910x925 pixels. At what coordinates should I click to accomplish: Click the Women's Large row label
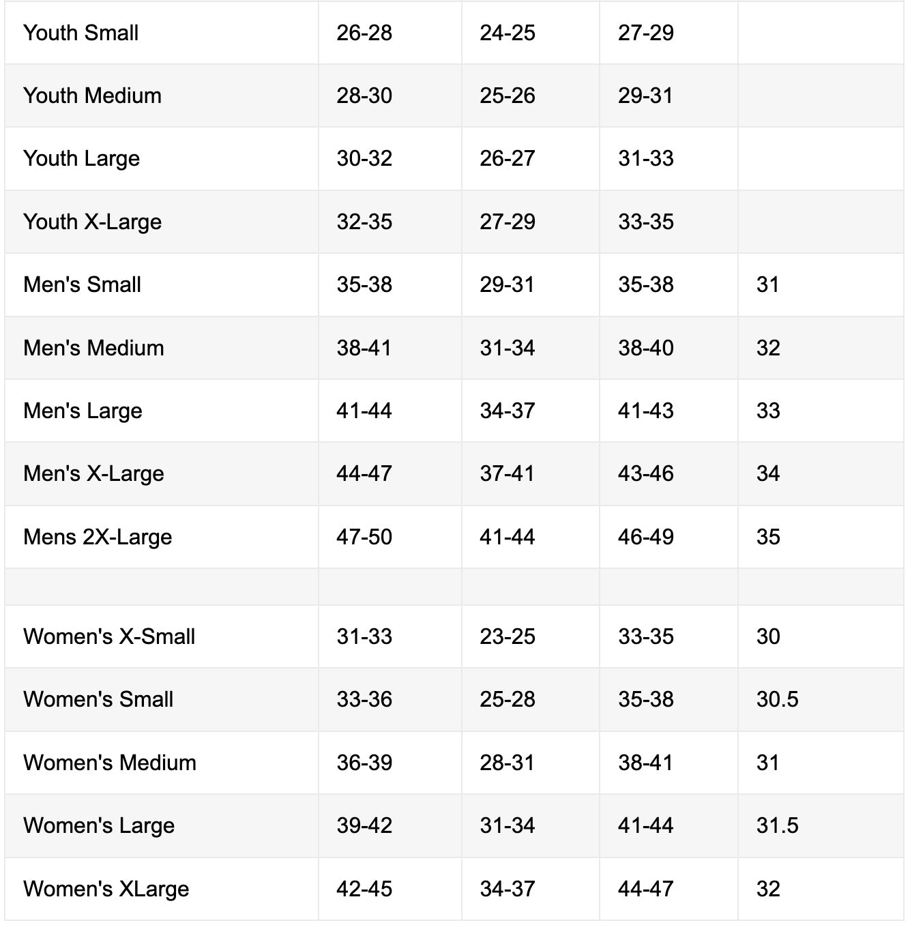click(x=99, y=825)
